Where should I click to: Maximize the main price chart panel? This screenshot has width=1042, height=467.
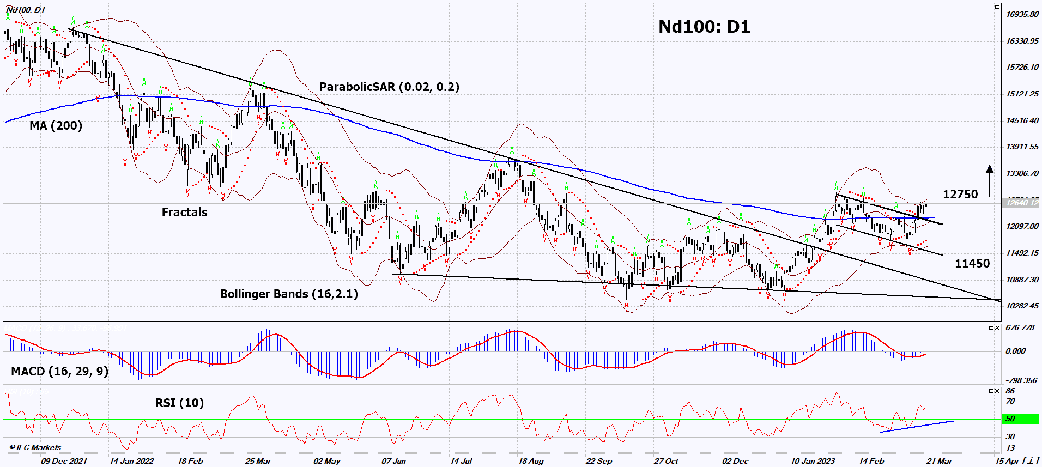(x=997, y=7)
